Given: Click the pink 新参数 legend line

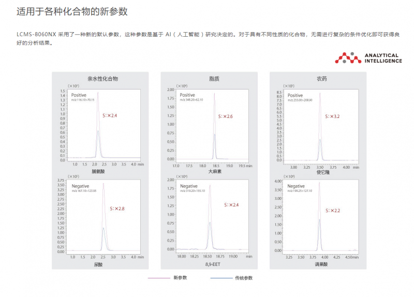Looking at the screenshot, I should (x=160, y=278).
